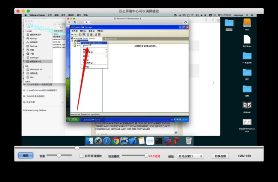Open the white cloud app in Dock

point(150,140)
